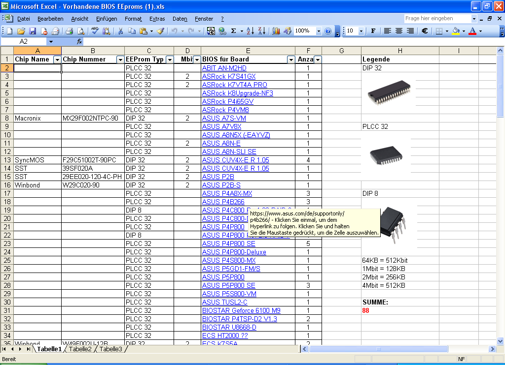Select the red 88 sum cell
The image size is (505, 365).
pyautogui.click(x=400, y=310)
